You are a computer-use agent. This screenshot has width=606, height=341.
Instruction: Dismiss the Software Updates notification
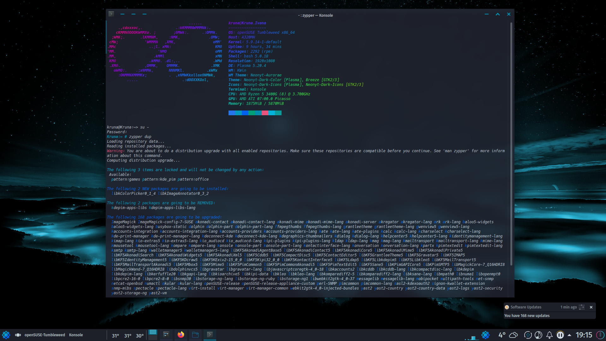pyautogui.click(x=591, y=307)
